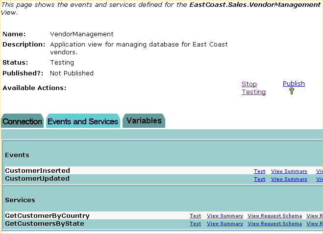Click the Not Published value
Viewport: 323px width, 234px height.
click(x=72, y=73)
